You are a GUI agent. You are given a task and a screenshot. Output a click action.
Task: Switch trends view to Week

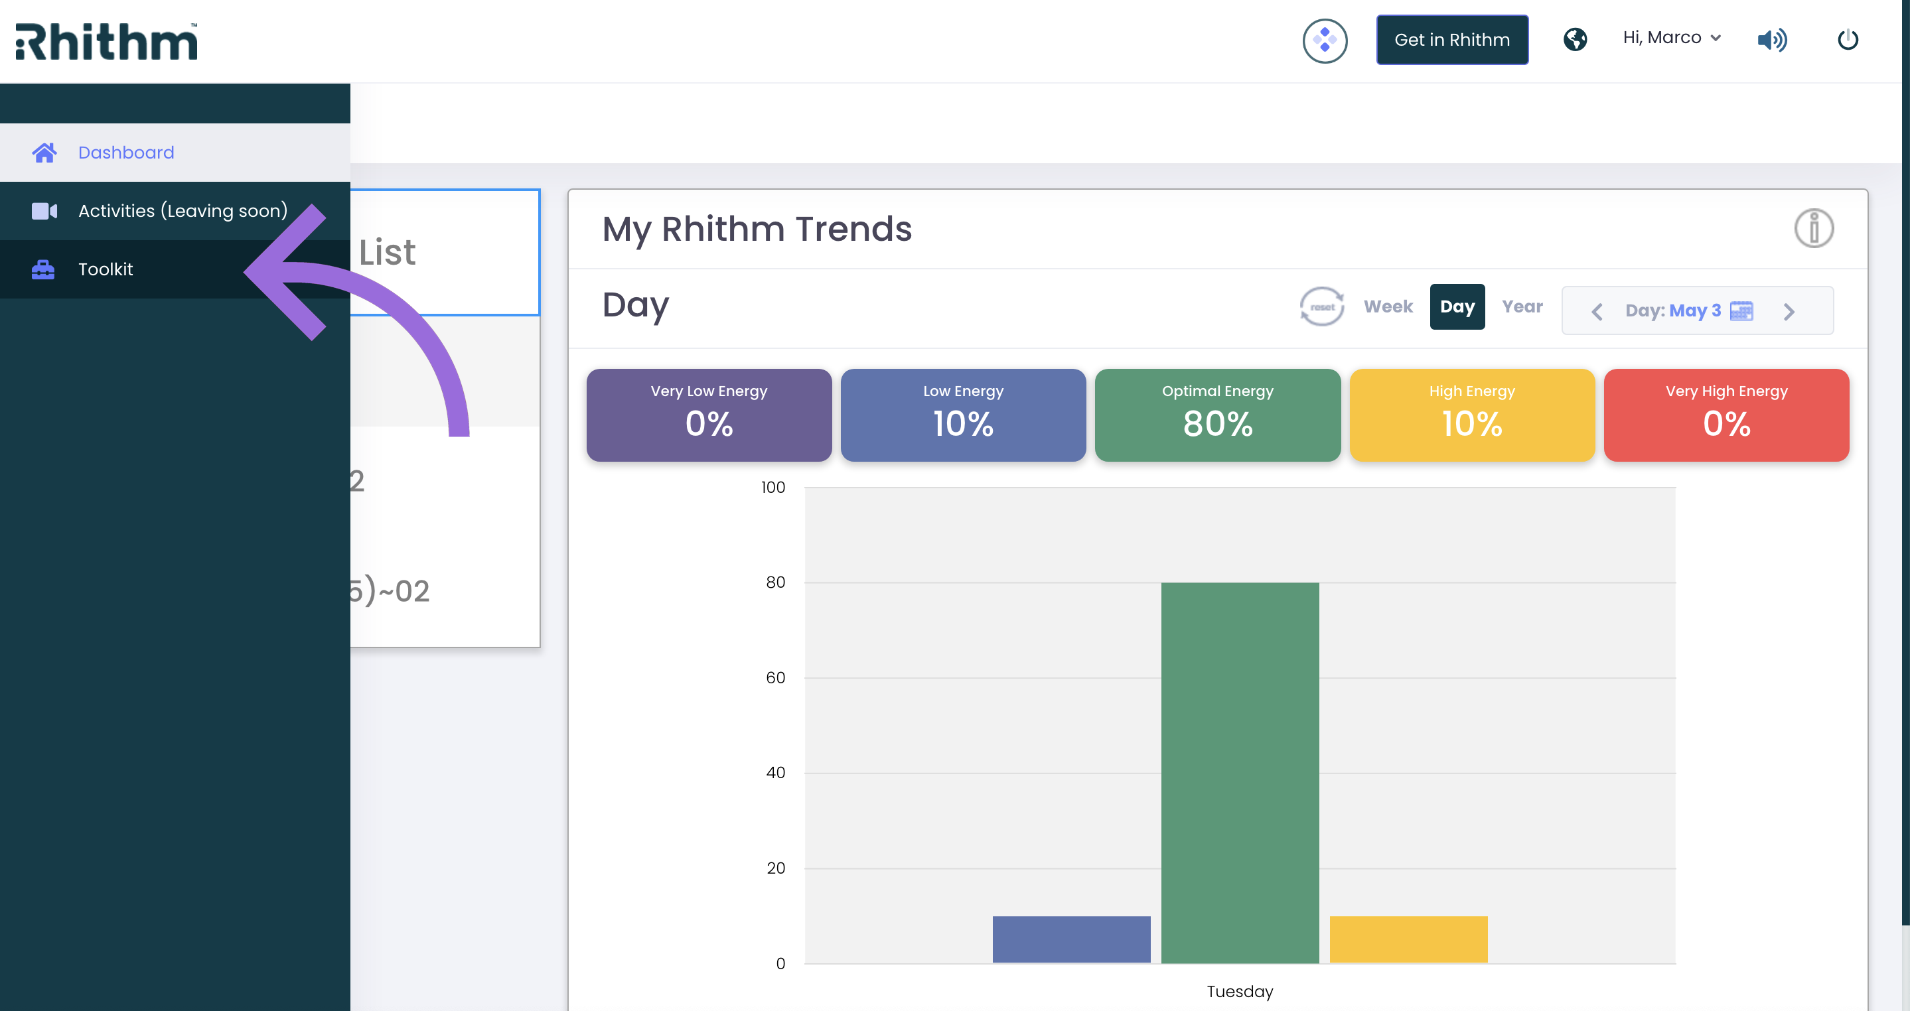click(1388, 306)
